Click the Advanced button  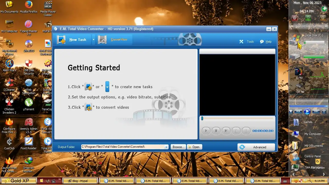(256, 147)
